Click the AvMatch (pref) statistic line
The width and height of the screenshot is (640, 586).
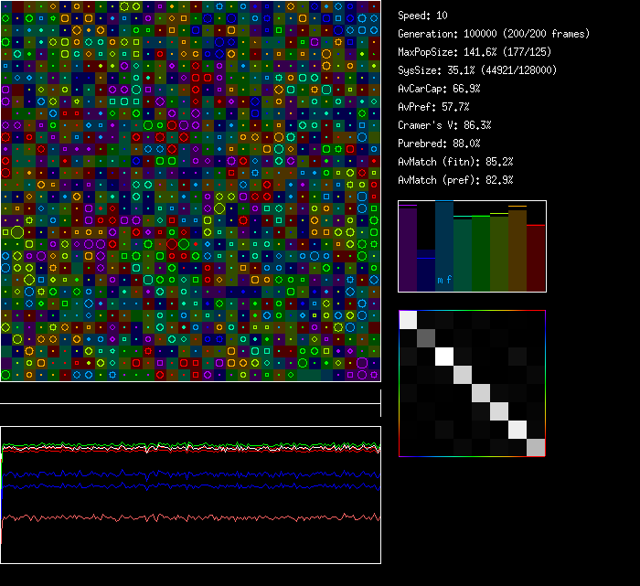pos(455,180)
